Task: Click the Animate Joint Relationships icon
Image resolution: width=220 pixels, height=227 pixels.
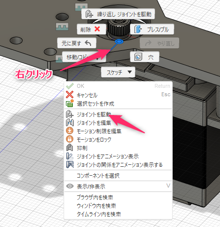Action: [x=70, y=164]
